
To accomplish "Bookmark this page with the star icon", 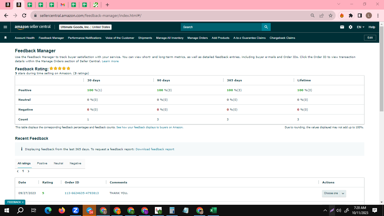I will pyautogui.click(x=331, y=15).
